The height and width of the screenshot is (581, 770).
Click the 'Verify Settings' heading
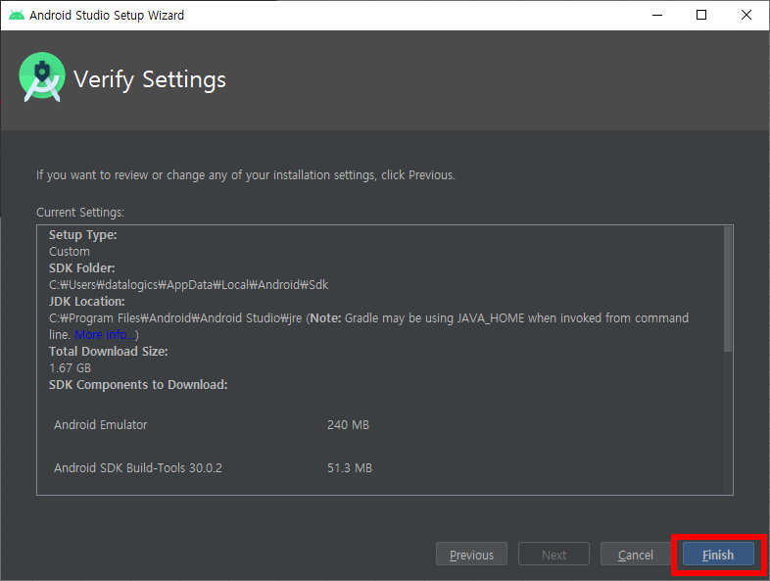click(150, 79)
